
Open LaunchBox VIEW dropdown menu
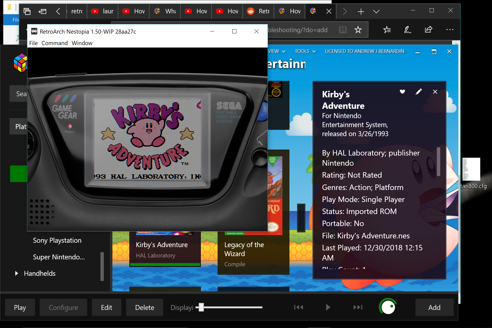pos(277,51)
